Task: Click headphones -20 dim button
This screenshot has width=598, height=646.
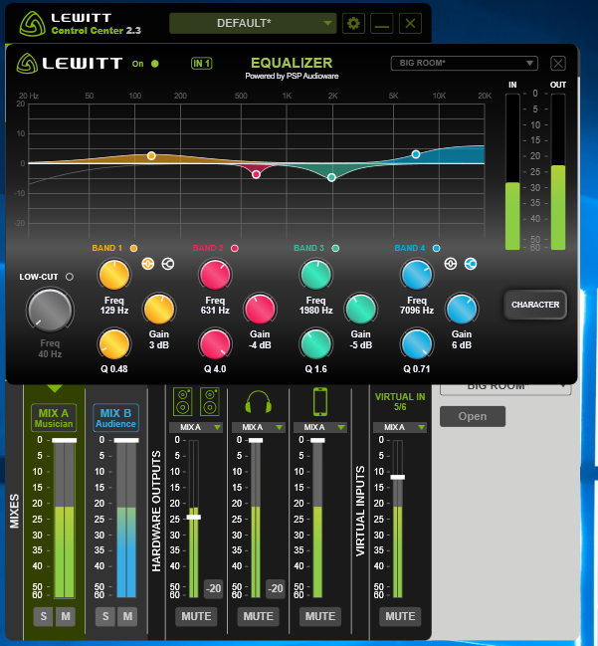Action: (275, 588)
